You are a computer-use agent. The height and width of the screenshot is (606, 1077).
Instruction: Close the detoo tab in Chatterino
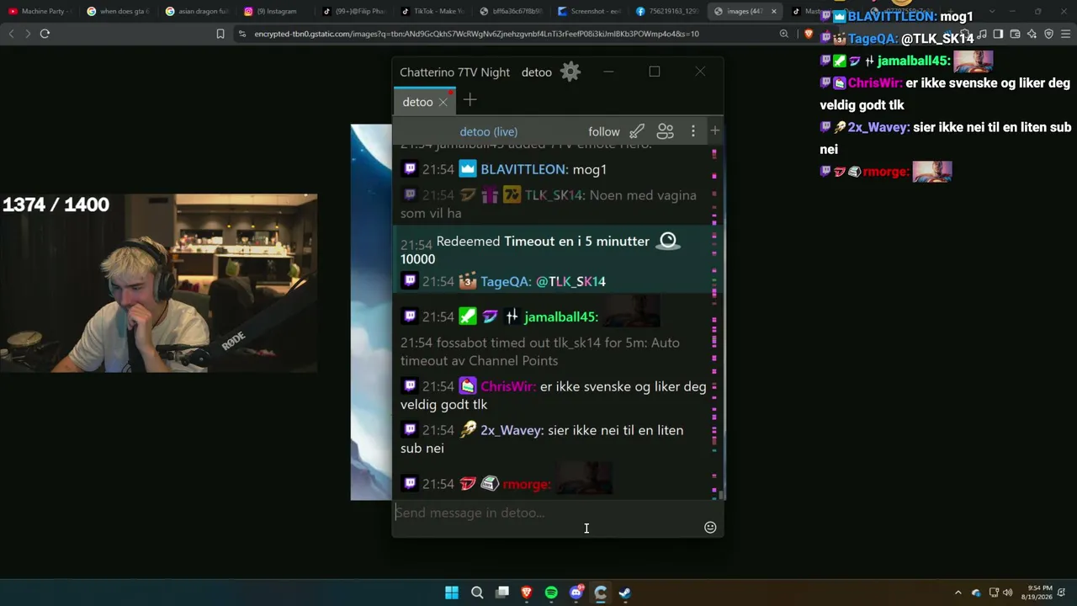tap(443, 102)
